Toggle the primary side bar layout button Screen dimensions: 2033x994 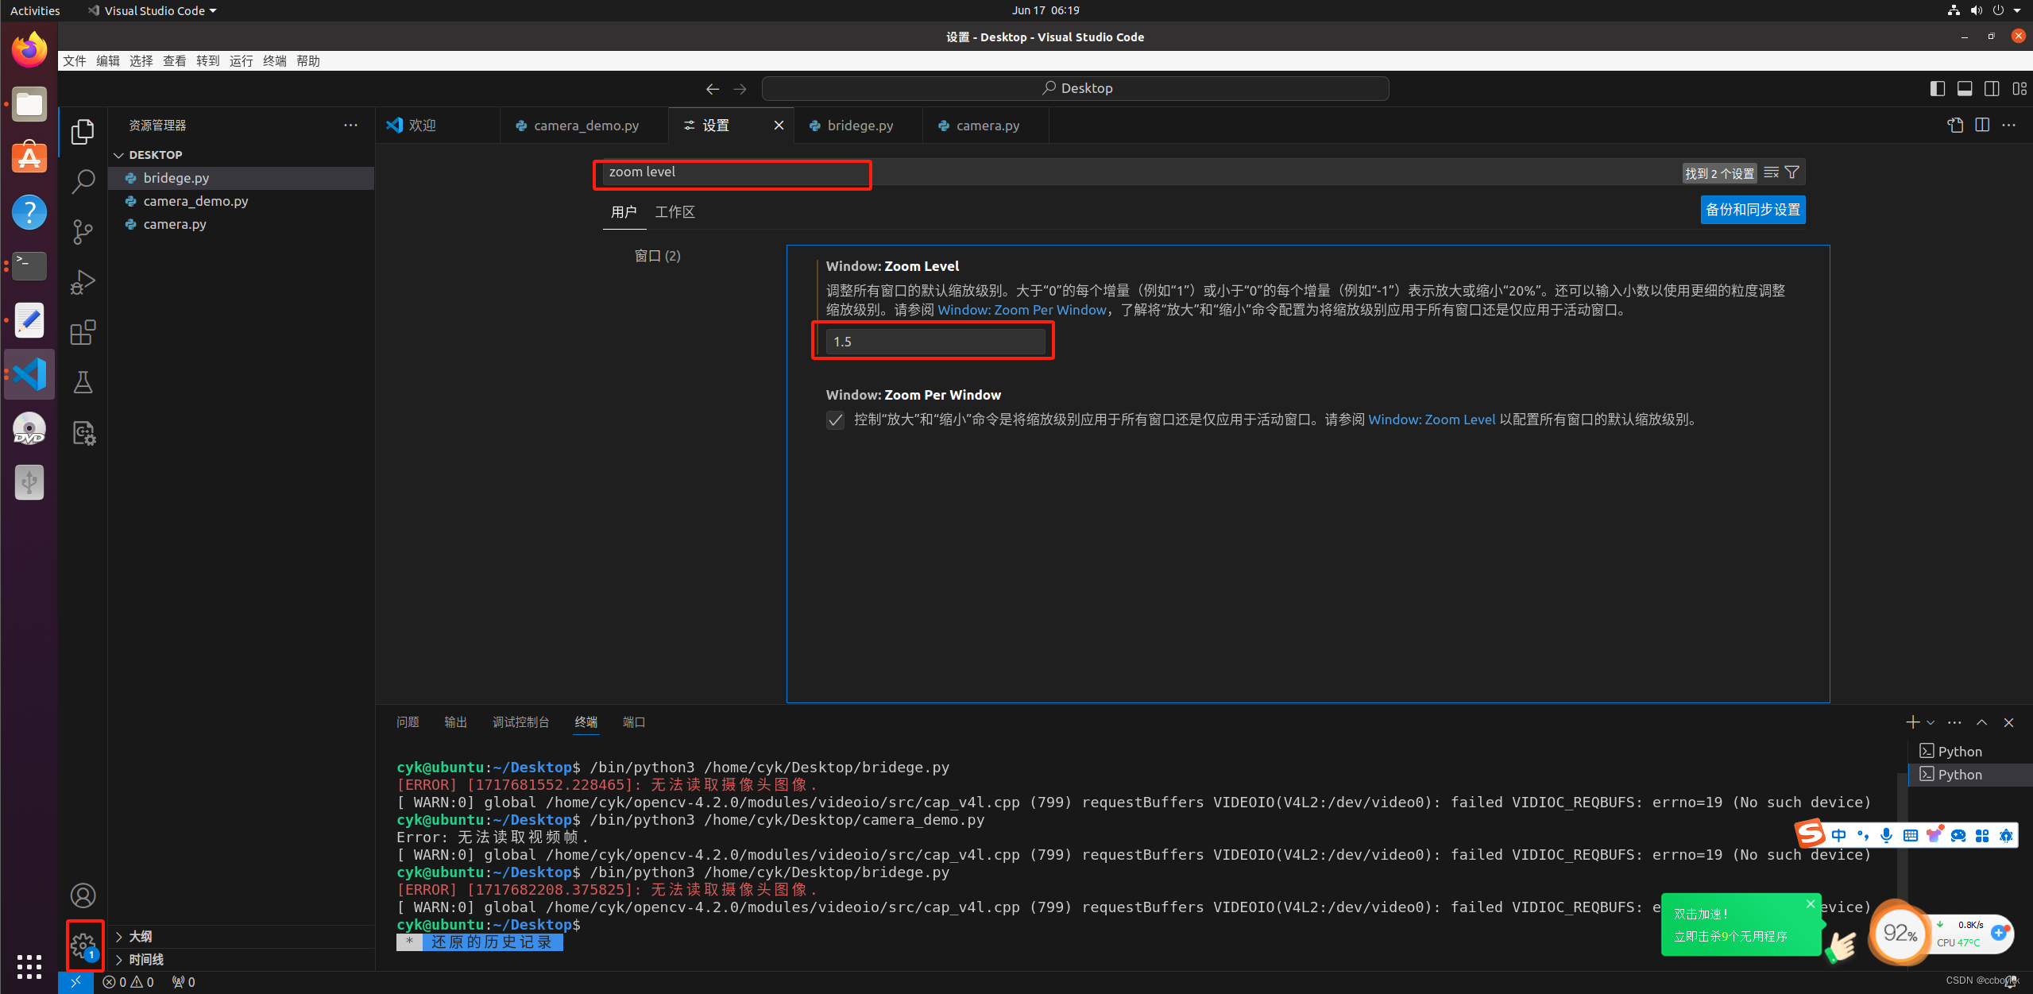1938,88
